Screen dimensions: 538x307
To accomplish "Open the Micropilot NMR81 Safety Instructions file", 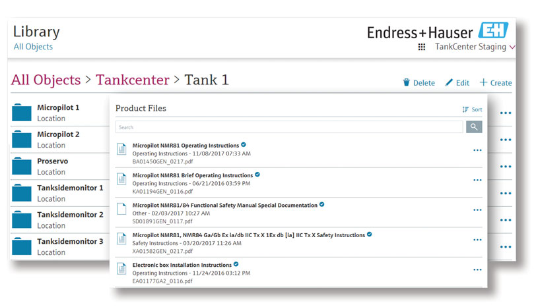I will (x=249, y=235).
